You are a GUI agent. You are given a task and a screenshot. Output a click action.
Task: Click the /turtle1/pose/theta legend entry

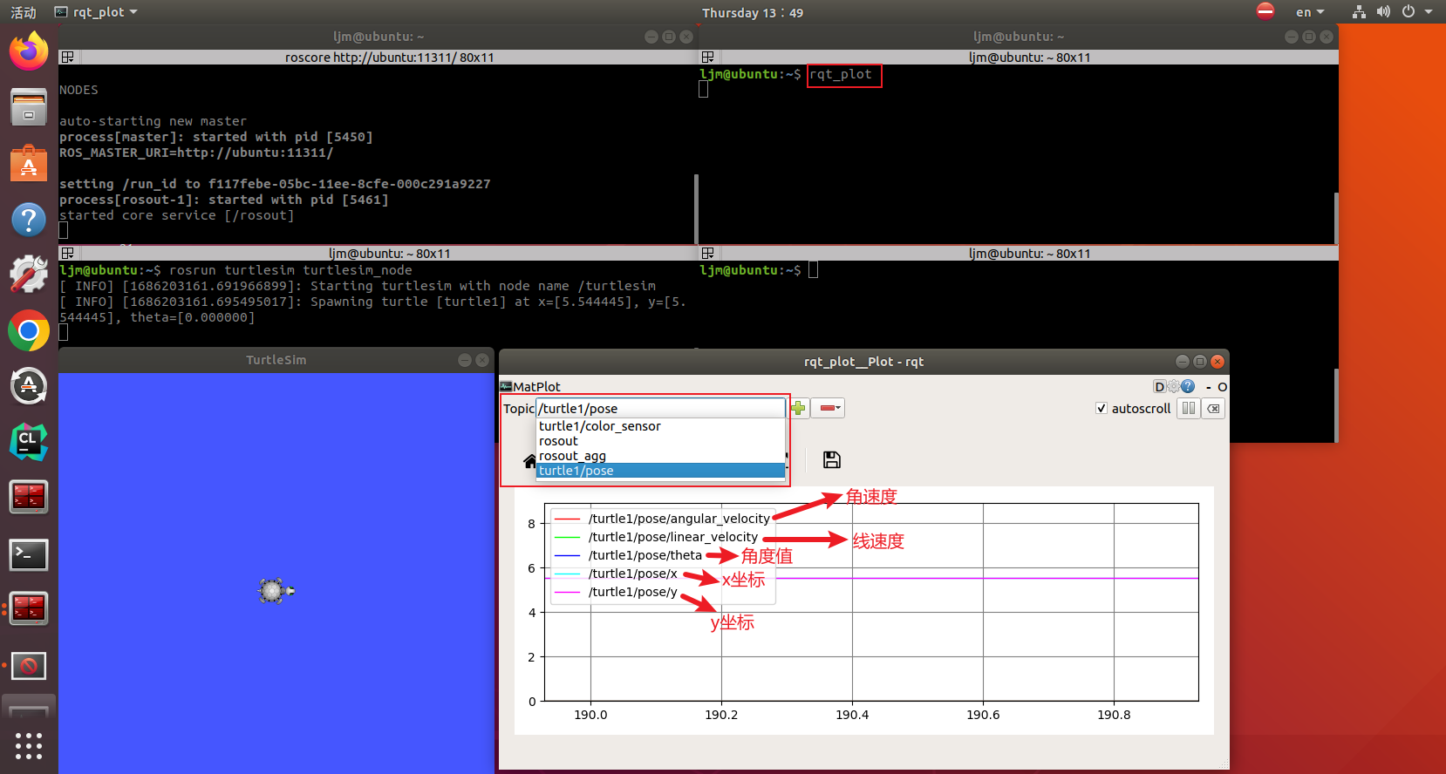pyautogui.click(x=628, y=555)
